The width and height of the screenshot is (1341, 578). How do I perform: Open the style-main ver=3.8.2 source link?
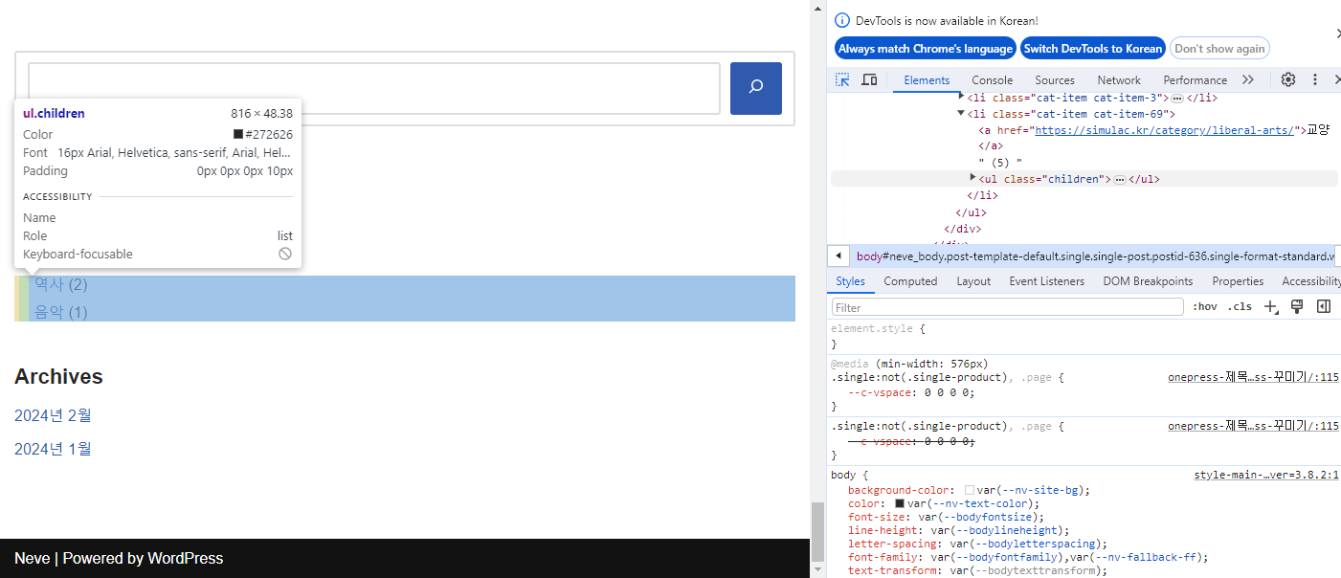point(1266,475)
